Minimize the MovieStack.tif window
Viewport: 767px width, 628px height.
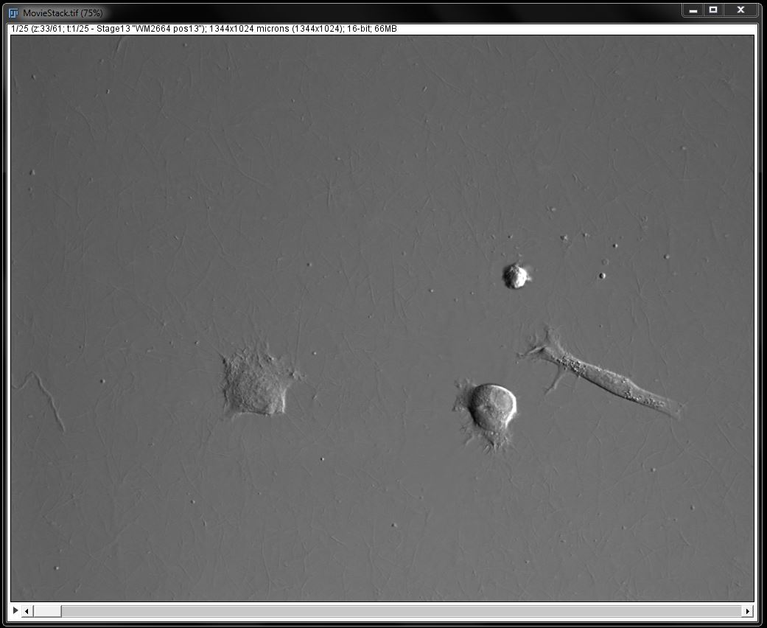(x=693, y=10)
